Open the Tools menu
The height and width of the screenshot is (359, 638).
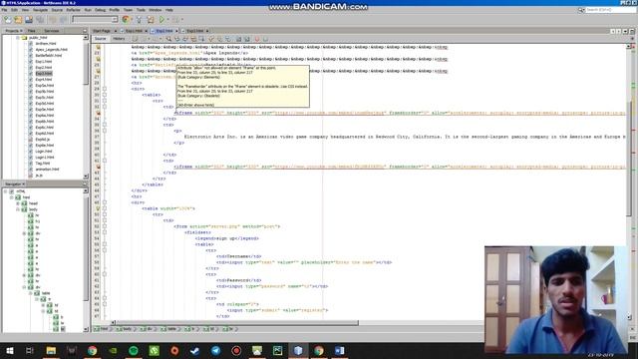tap(141, 10)
